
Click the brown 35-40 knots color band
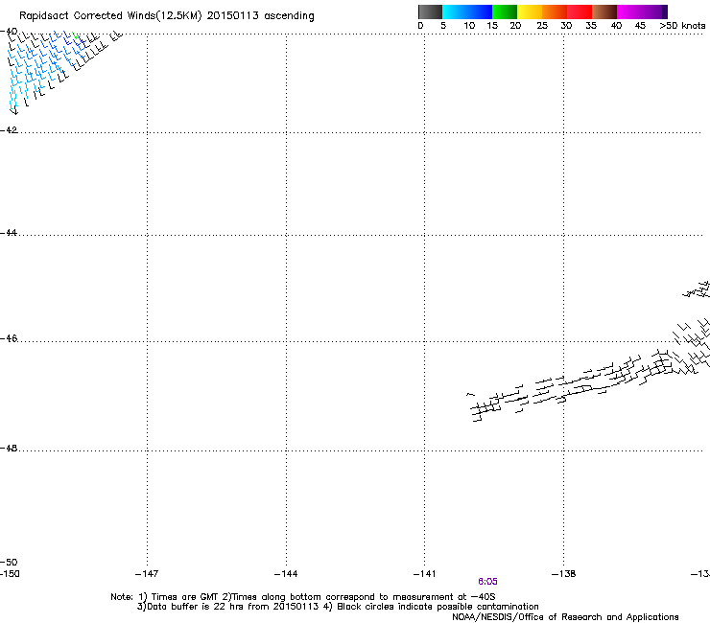pos(604,12)
